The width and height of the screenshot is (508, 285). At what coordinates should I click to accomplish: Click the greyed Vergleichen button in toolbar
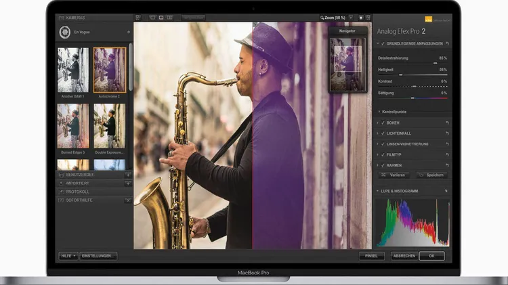coord(193,18)
